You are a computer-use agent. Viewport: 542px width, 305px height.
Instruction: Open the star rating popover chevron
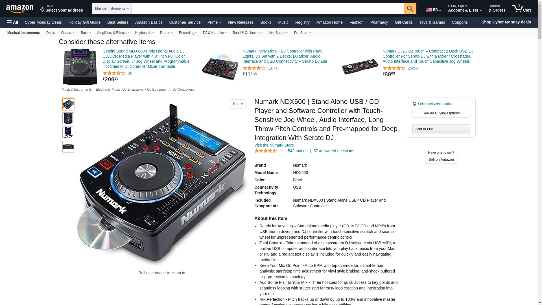coord(281,151)
